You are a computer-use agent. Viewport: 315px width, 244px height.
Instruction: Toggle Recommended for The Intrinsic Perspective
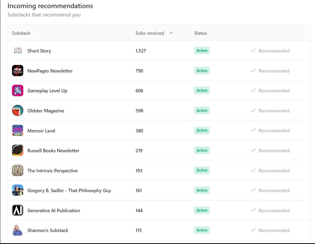coord(270,171)
